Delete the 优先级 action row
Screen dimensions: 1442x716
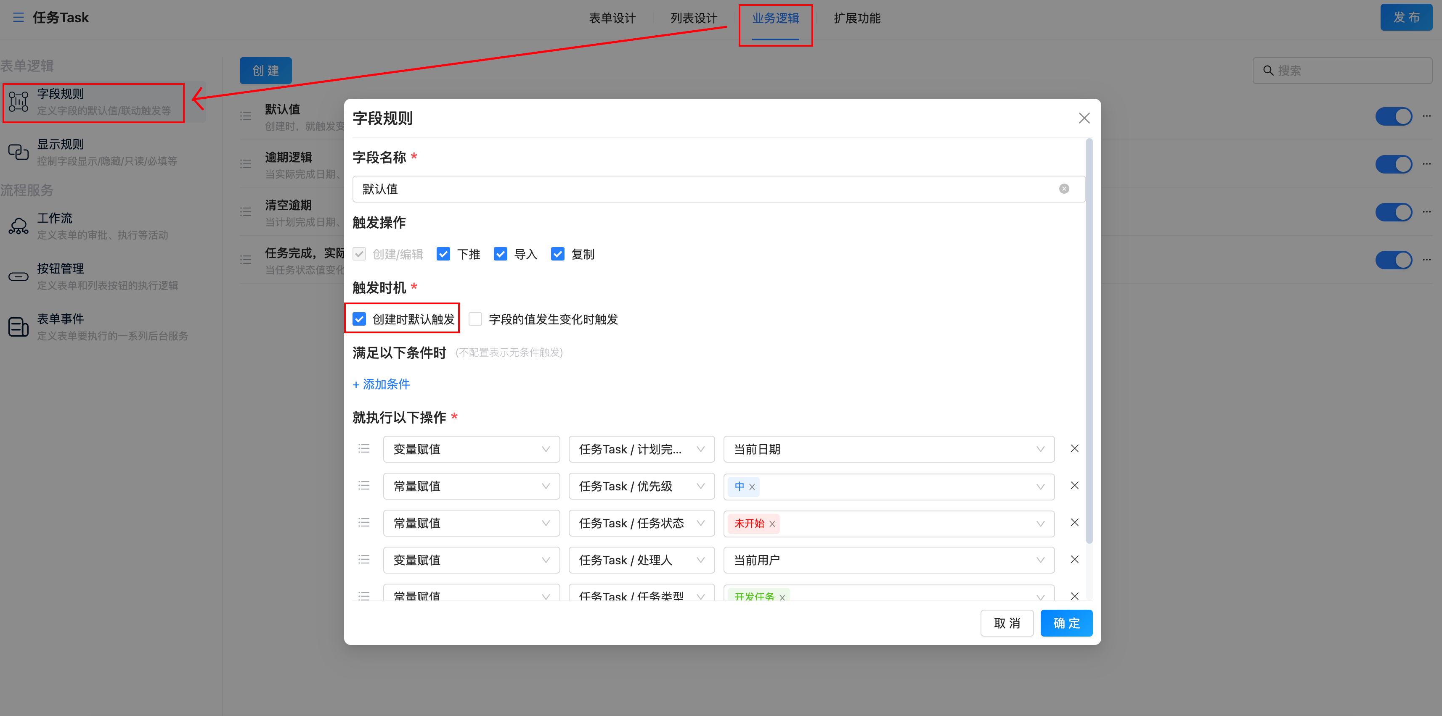(x=1074, y=486)
